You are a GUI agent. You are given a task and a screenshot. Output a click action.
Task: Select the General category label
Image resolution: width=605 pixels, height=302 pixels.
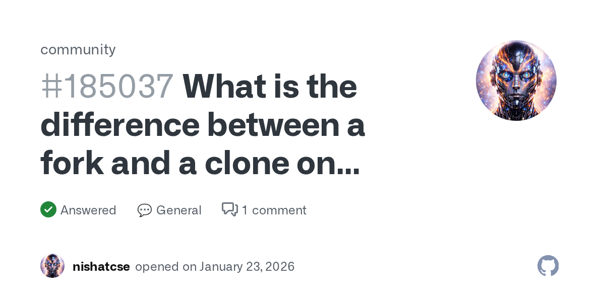(178, 210)
